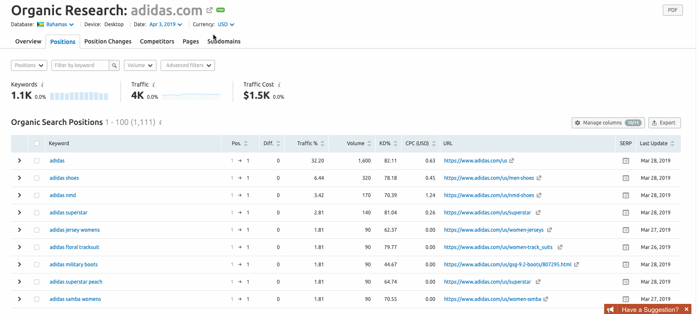Open SERP snapshot for adidas jersey womens row
699x314 pixels.
click(626, 230)
